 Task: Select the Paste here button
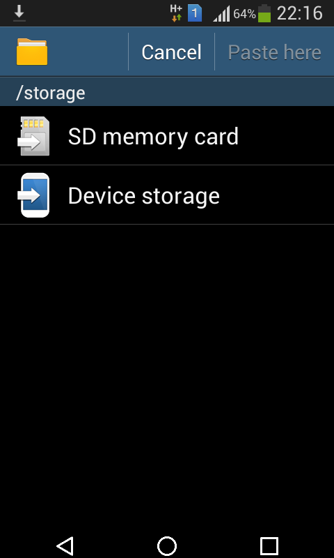point(274,52)
